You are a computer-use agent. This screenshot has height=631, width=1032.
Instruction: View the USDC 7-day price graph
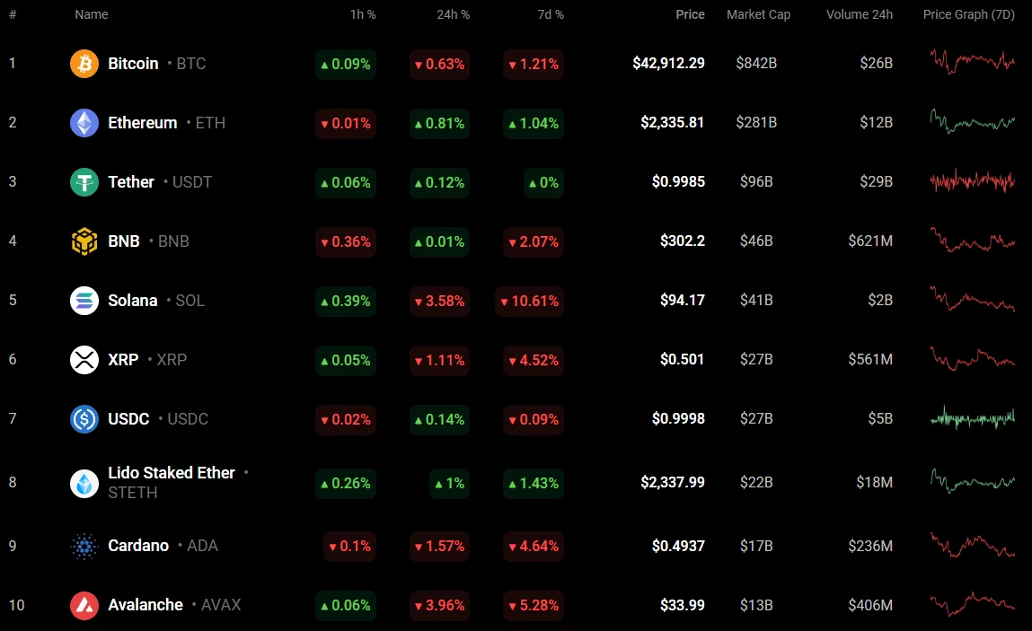[x=973, y=417]
